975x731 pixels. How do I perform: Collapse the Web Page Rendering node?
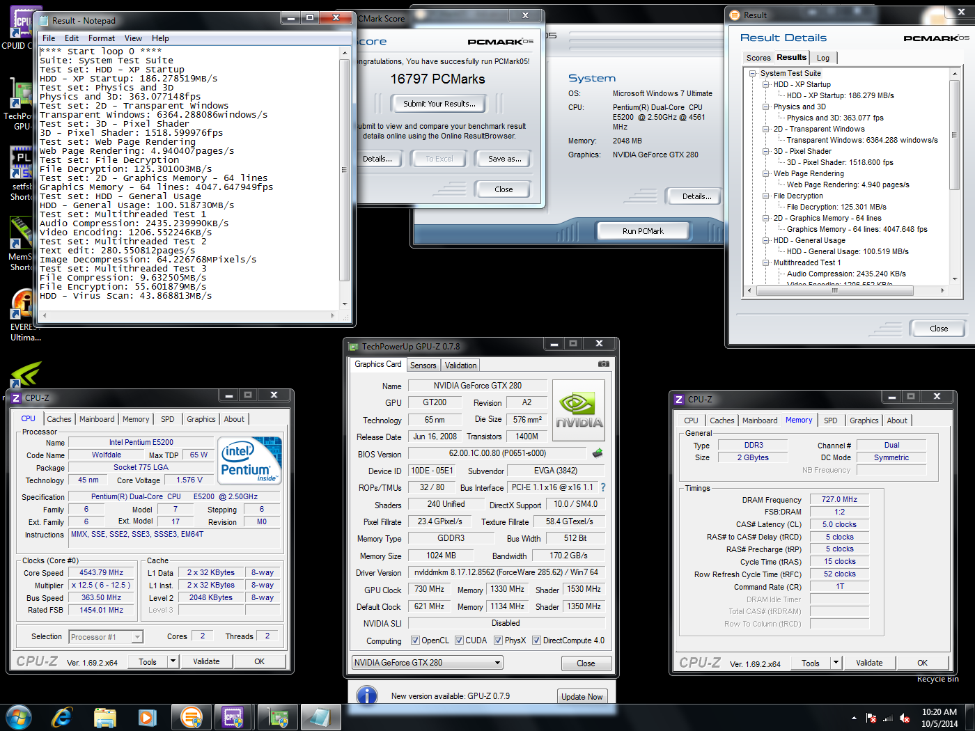point(766,174)
